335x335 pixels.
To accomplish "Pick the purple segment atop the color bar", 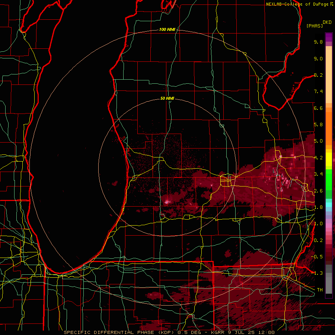I will 329,37.
